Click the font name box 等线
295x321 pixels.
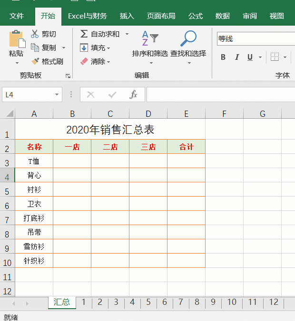click(x=256, y=38)
